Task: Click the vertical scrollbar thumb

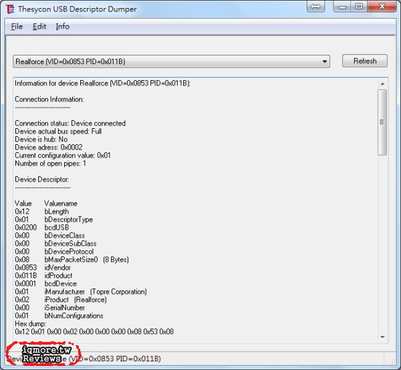Action: tap(382, 122)
